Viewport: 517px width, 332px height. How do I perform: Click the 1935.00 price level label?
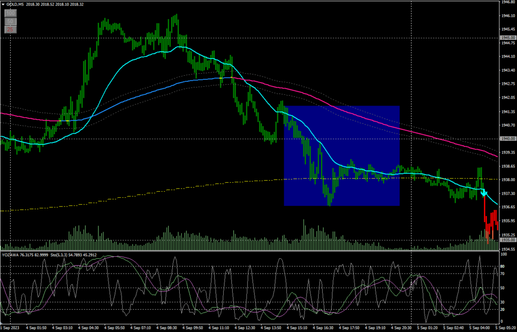pyautogui.click(x=507, y=240)
